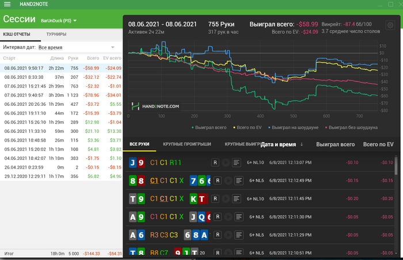Select session 08.06.2021 9:50:17
The image size is (403, 260).
61,68
